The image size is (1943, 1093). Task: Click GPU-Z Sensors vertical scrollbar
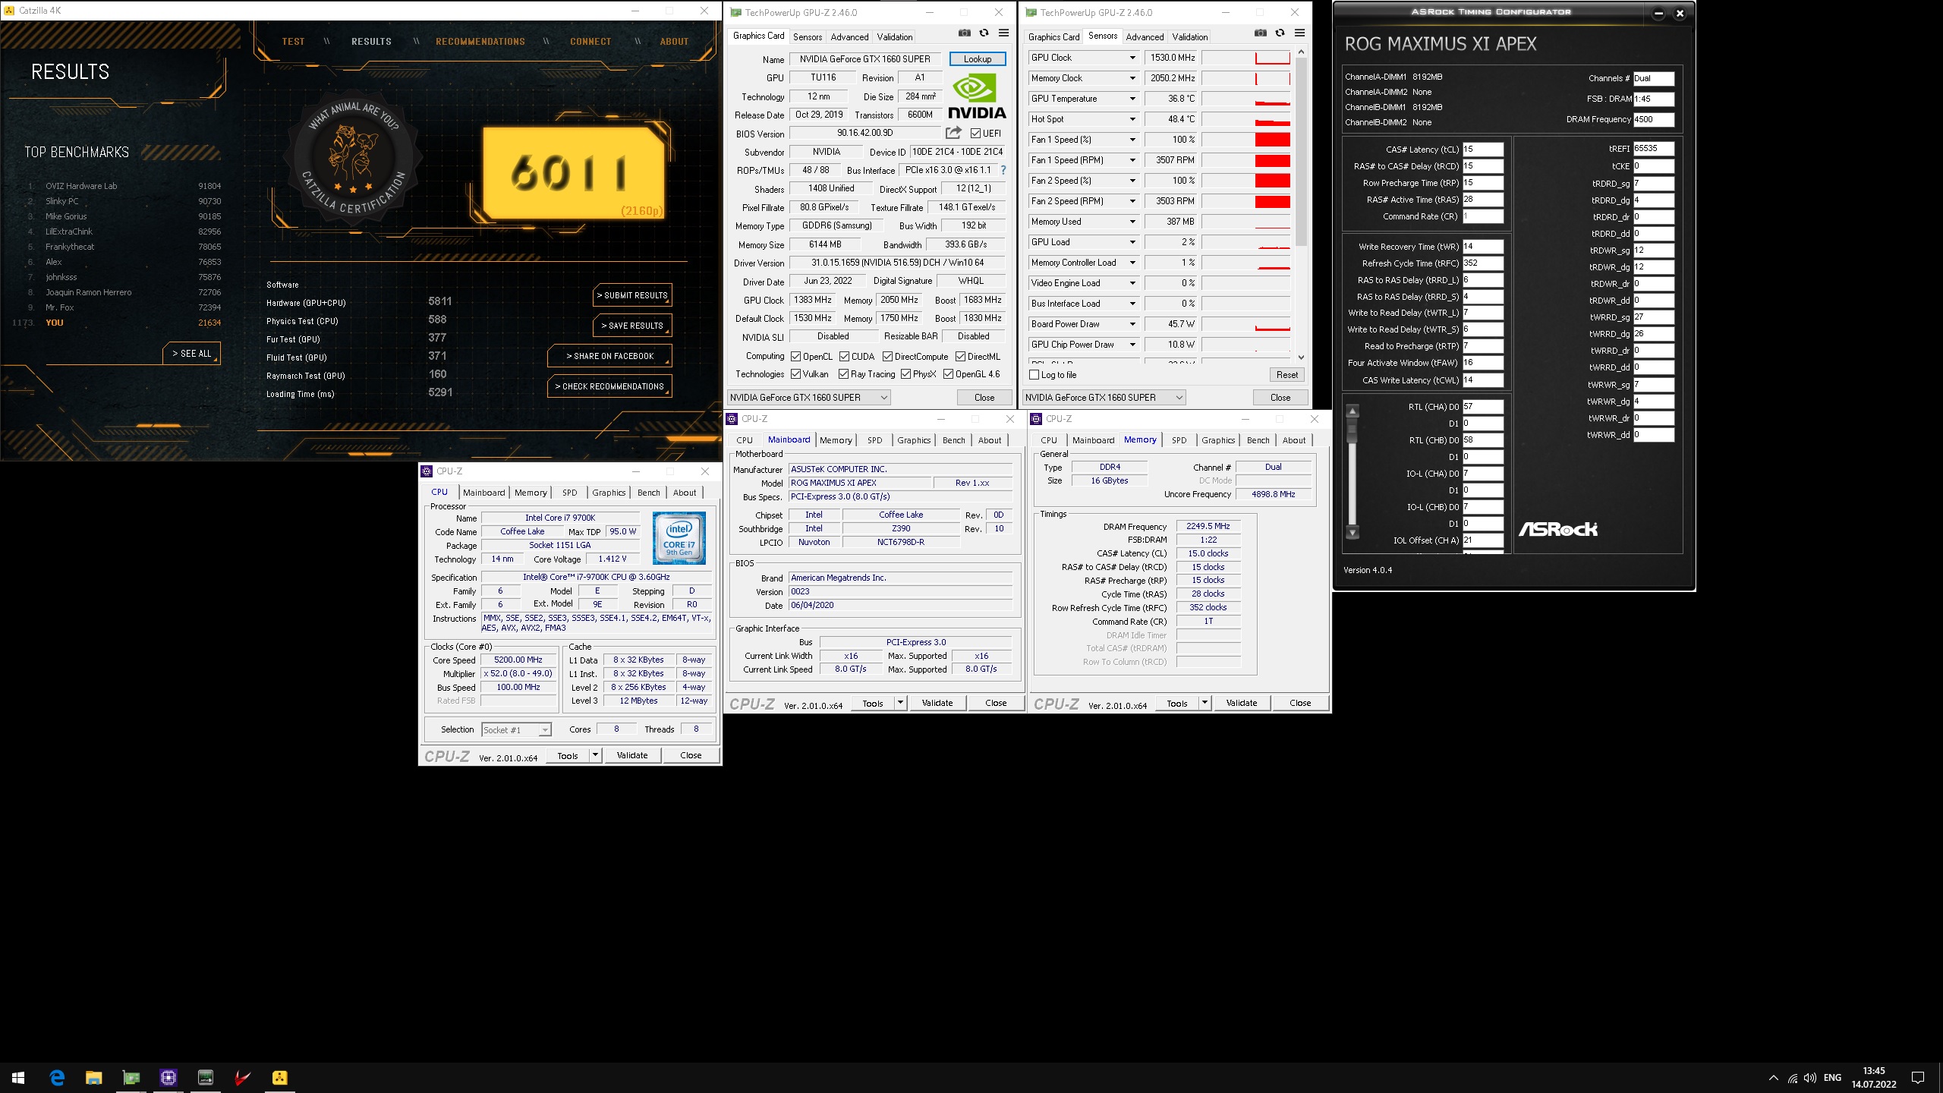tap(1301, 152)
